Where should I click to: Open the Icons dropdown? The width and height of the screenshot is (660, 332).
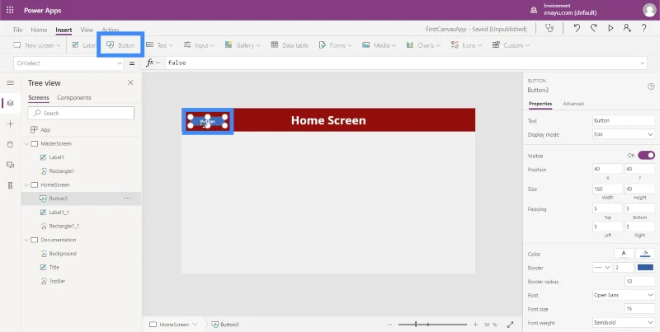pos(466,45)
